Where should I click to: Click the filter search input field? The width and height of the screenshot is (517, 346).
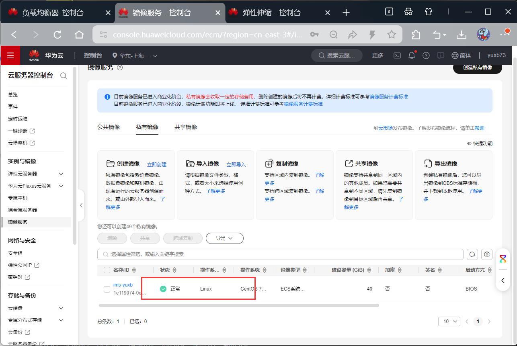click(280, 254)
